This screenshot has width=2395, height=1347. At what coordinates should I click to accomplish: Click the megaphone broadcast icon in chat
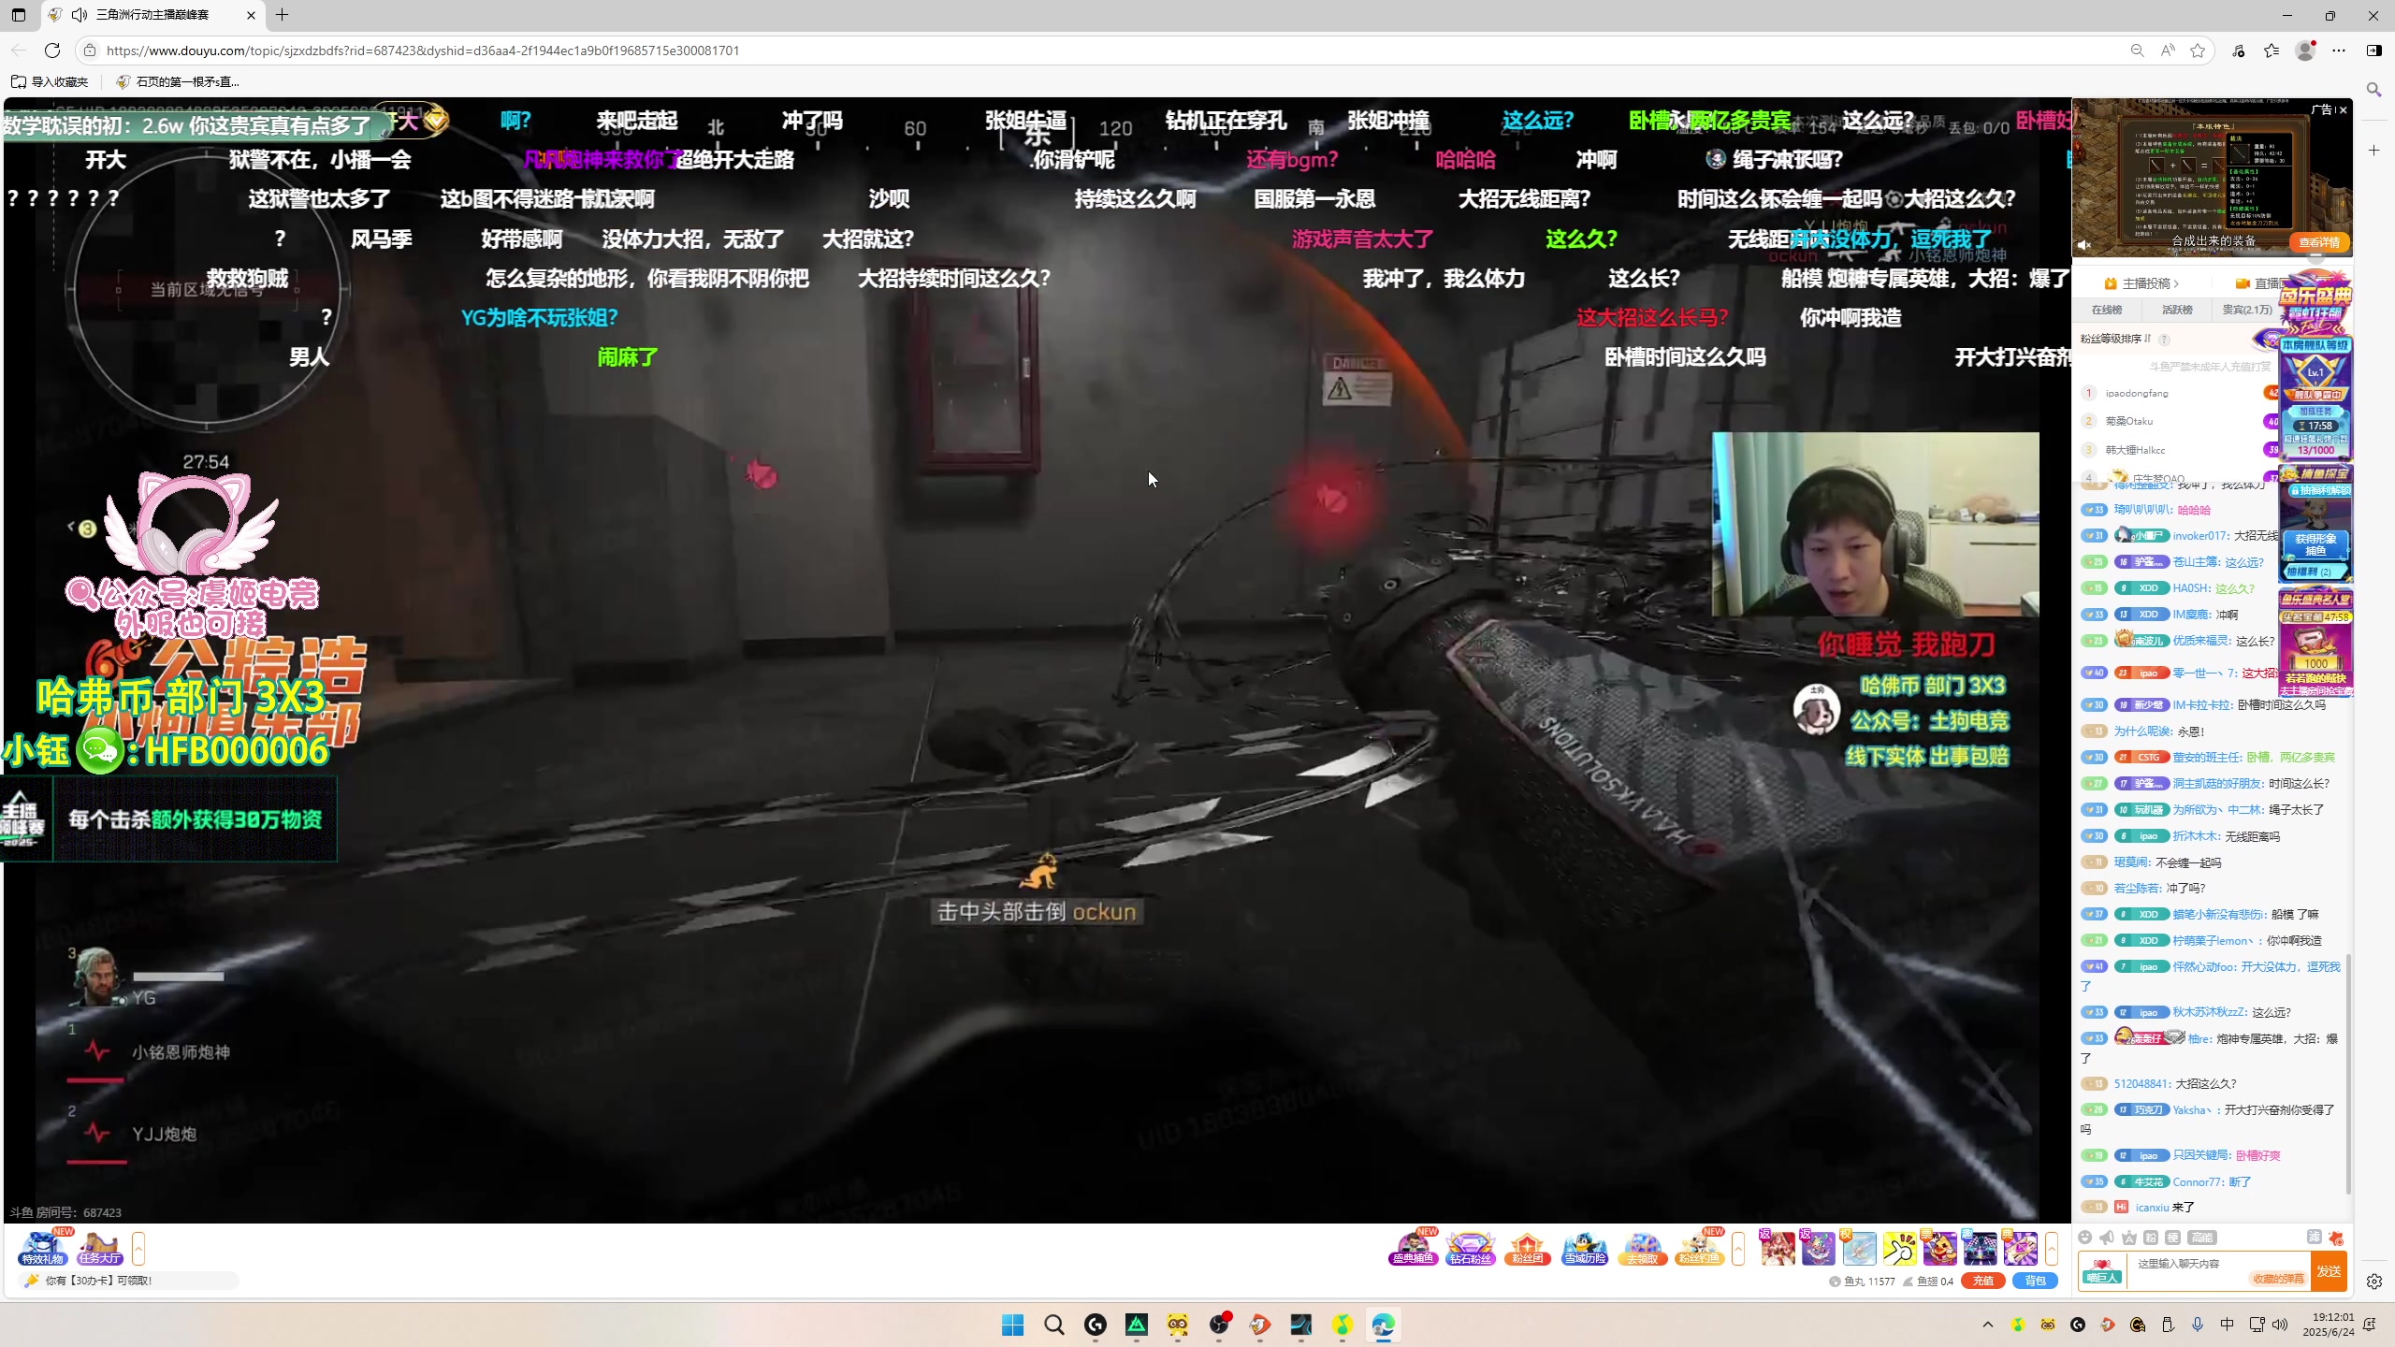2107,1238
